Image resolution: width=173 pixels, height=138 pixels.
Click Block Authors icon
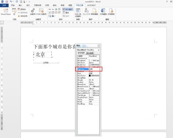tap(86, 12)
